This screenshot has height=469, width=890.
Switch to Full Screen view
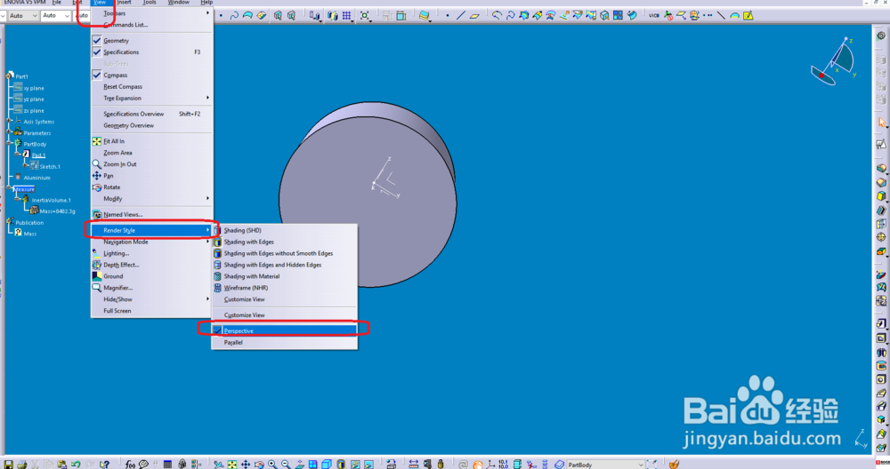[152, 311]
